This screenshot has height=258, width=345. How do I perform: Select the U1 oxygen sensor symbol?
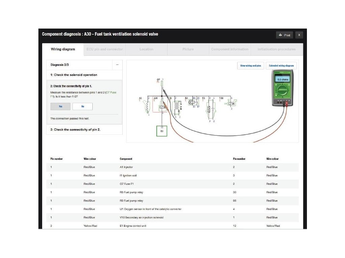(210, 109)
